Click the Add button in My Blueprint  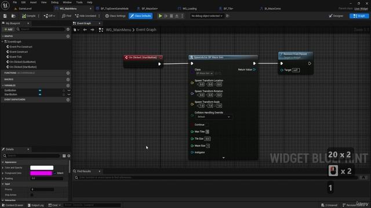pyautogui.click(x=8, y=29)
